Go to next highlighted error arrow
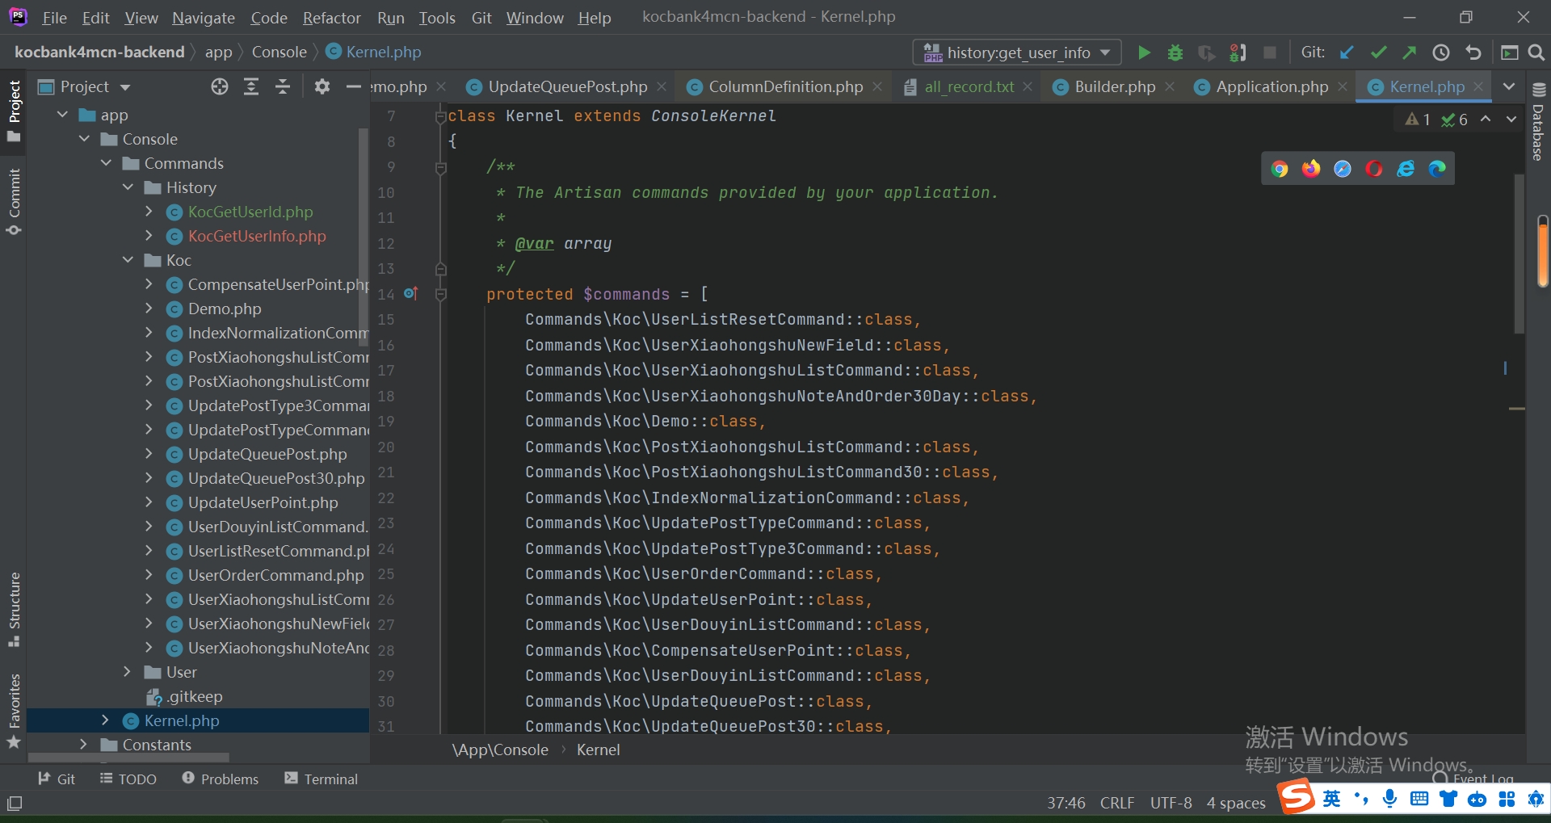Viewport: 1551px width, 823px height. [1511, 120]
